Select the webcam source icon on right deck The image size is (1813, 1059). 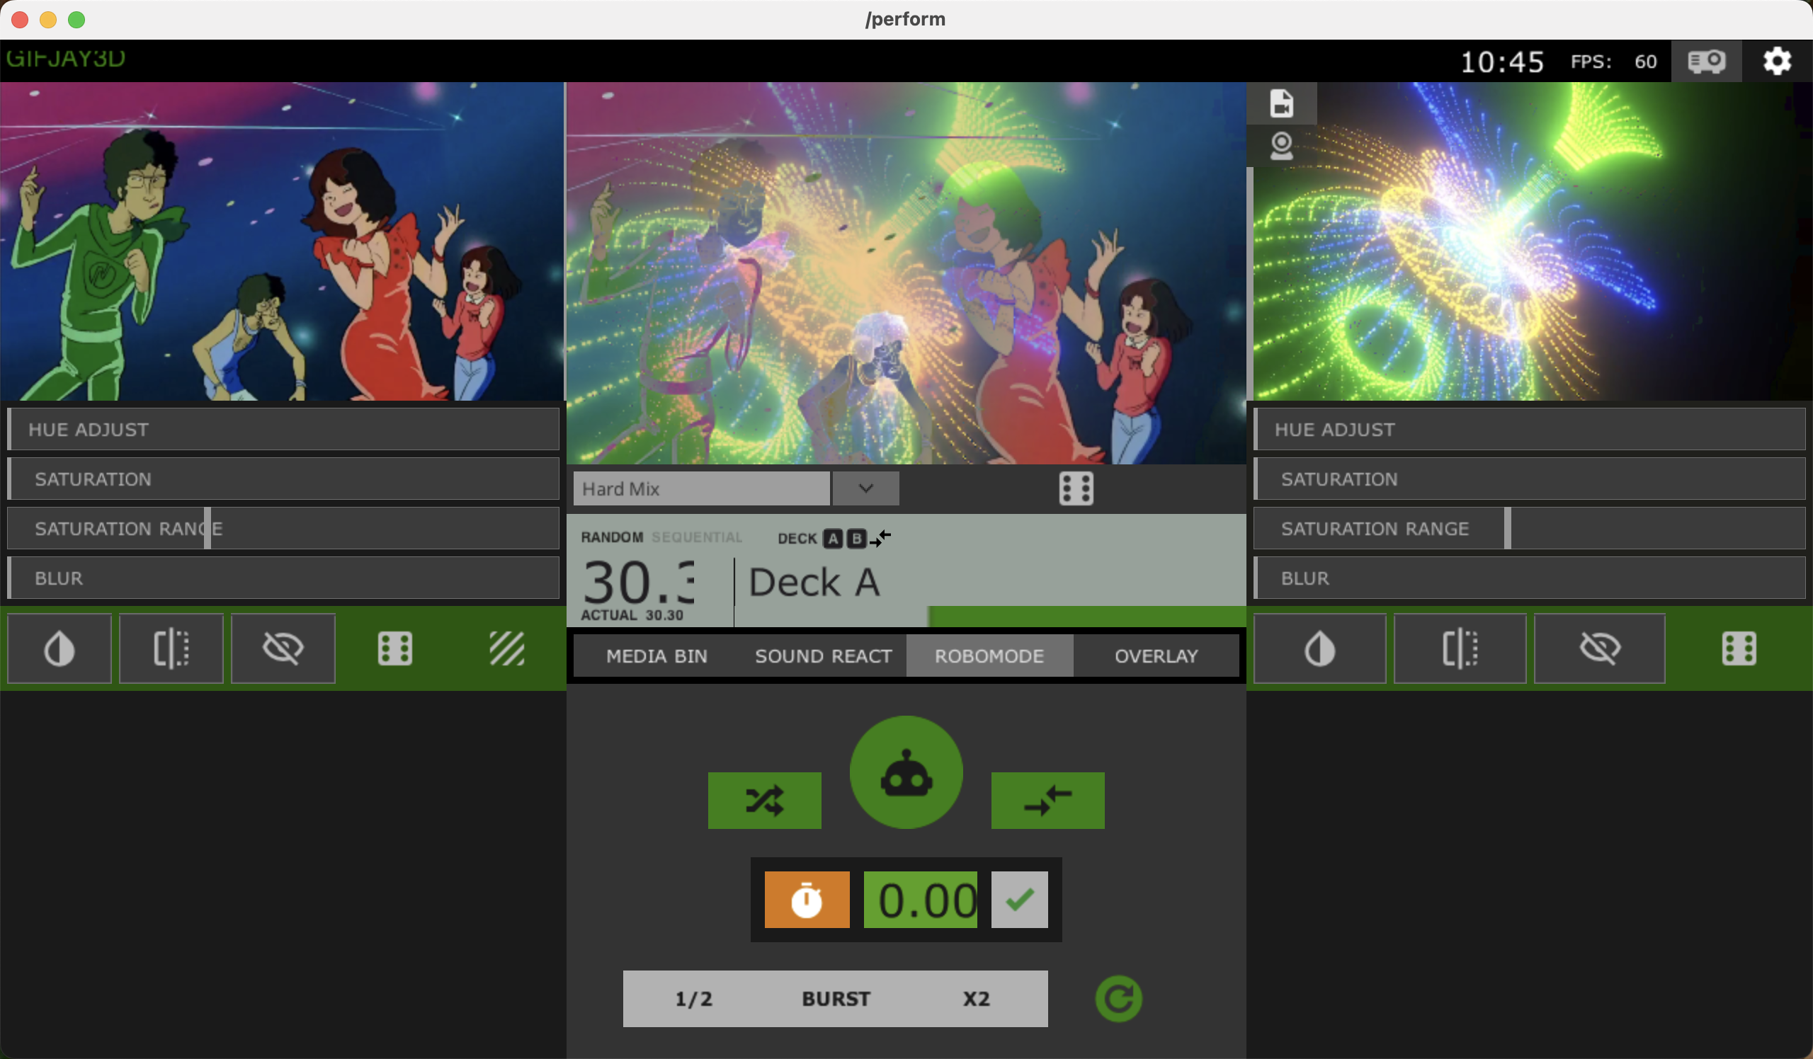tap(1281, 146)
